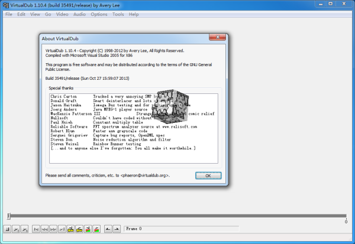Click the spinning film cube logo

click(x=170, y=106)
